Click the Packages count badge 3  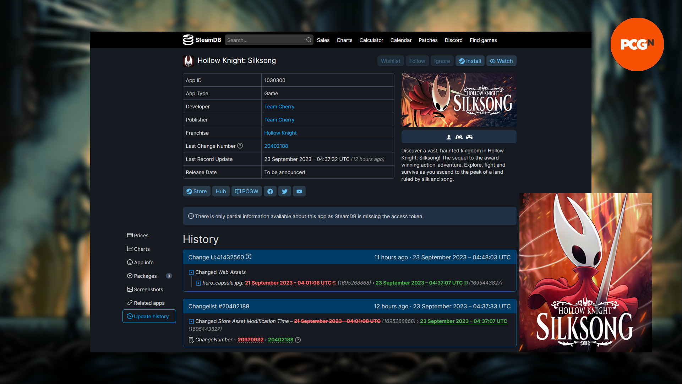pyautogui.click(x=169, y=276)
